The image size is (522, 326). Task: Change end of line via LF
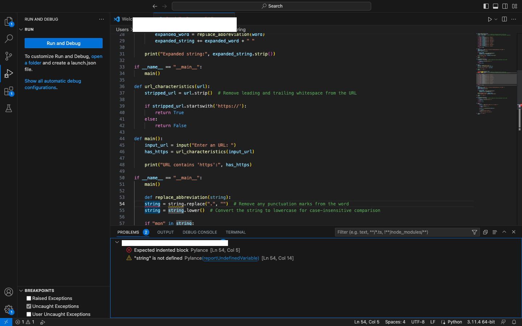[433, 322]
